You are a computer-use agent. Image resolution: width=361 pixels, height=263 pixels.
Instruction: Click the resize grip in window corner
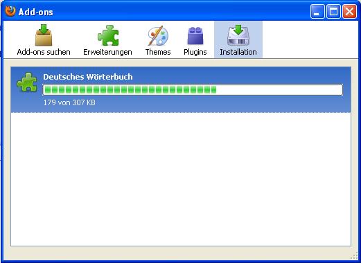click(x=354, y=256)
